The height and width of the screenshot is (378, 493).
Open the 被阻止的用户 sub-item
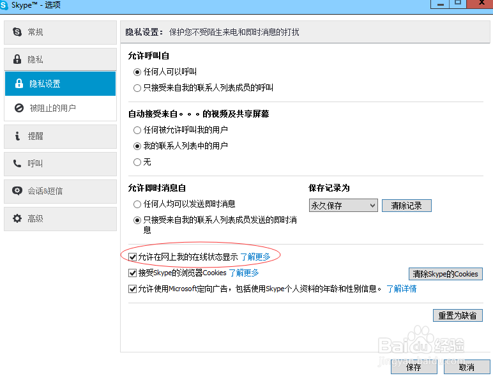(x=61, y=108)
